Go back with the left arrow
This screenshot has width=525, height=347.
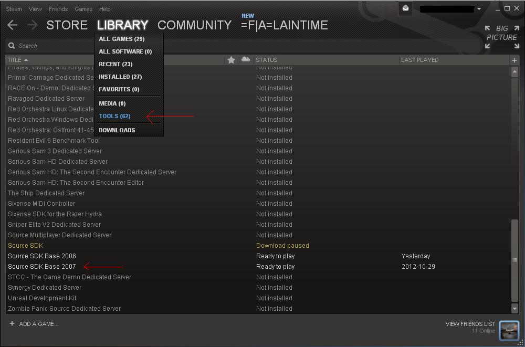point(13,25)
